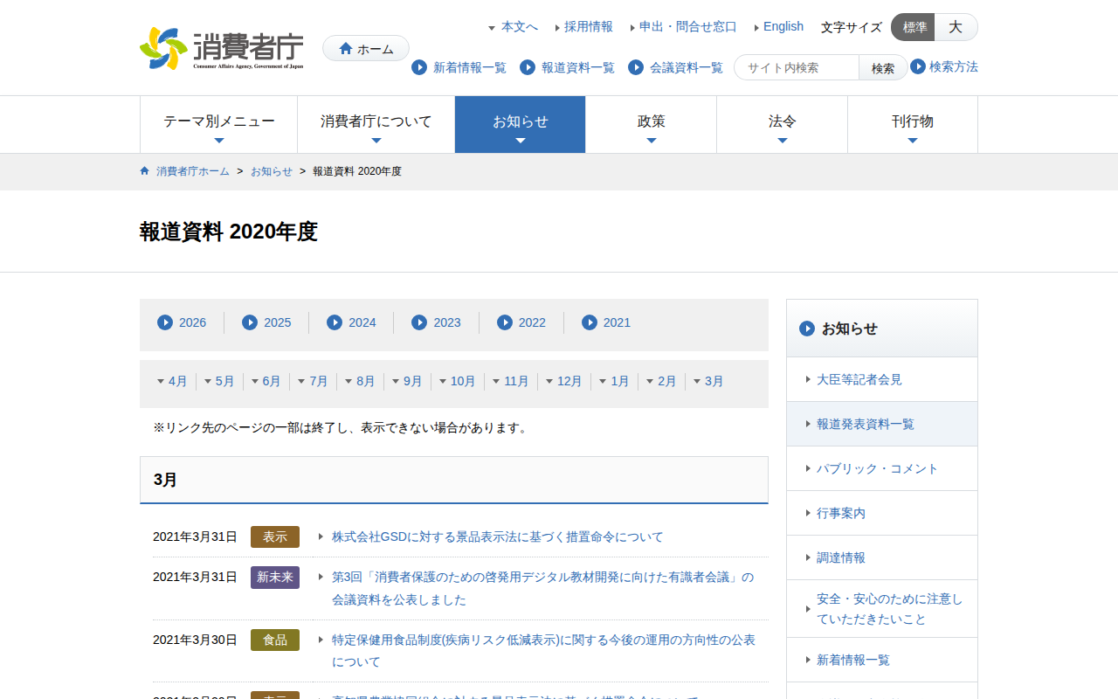Screen dimensions: 1118x699
Task: Click the circled arrow beside 新着情報一覧
Action: point(419,67)
